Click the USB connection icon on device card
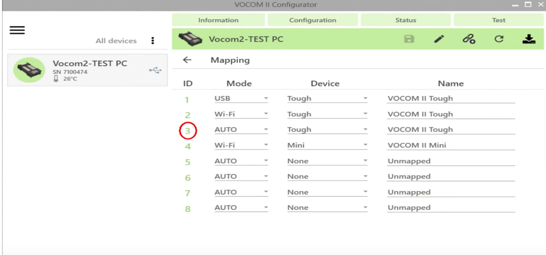The height and width of the screenshot is (255, 546). pyautogui.click(x=155, y=70)
